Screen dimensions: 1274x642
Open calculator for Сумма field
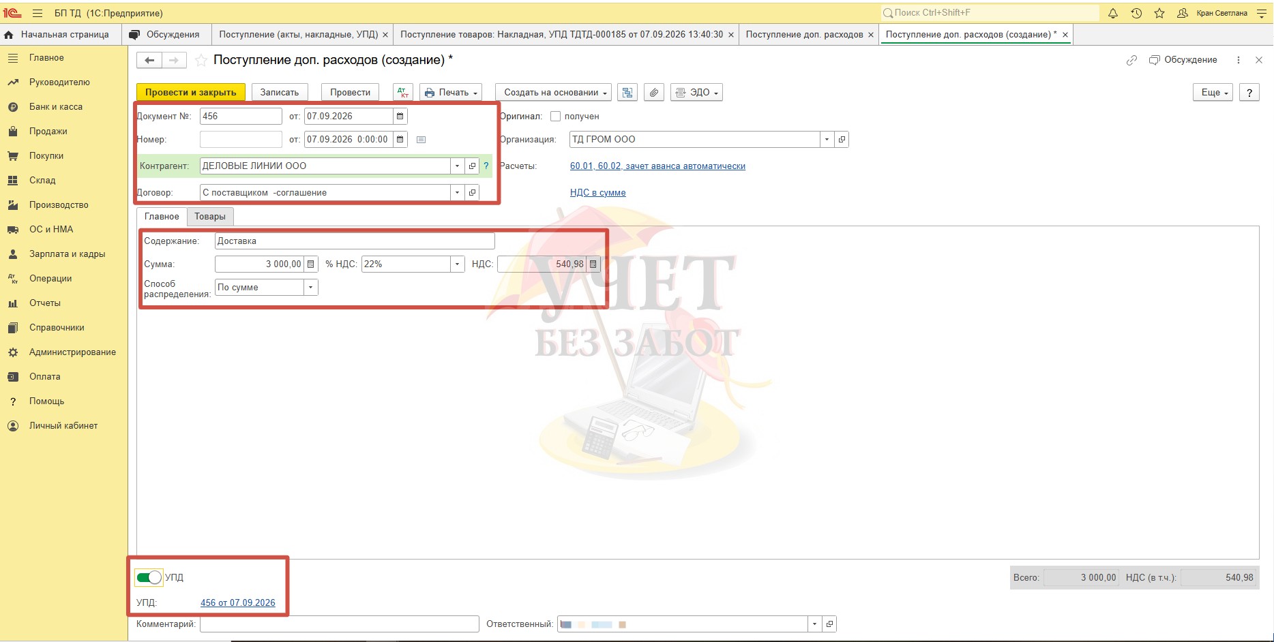coord(311,264)
